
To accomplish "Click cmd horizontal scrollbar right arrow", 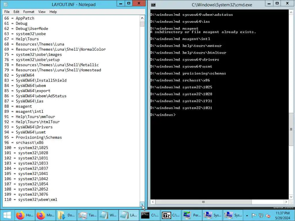I will 286,202.
